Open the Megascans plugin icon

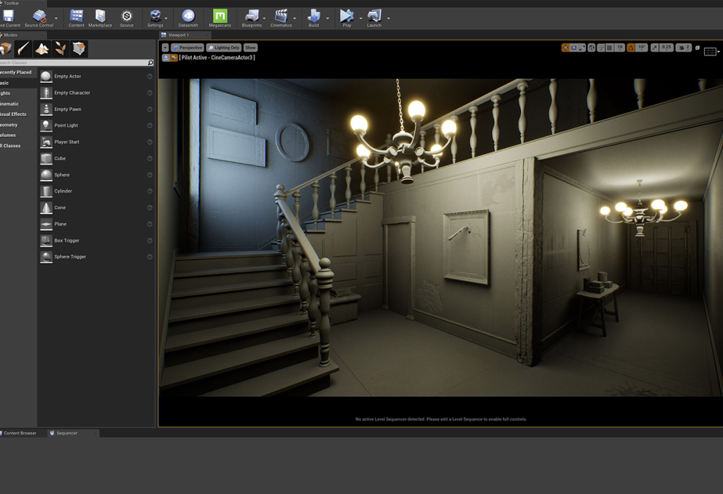click(220, 19)
